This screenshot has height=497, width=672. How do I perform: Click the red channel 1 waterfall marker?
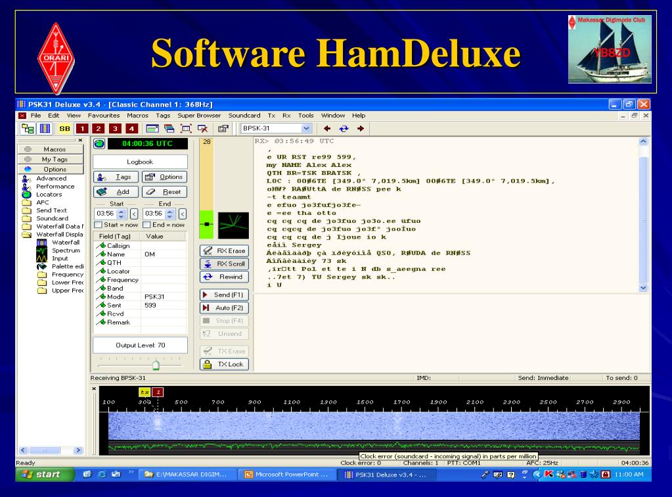(158, 392)
